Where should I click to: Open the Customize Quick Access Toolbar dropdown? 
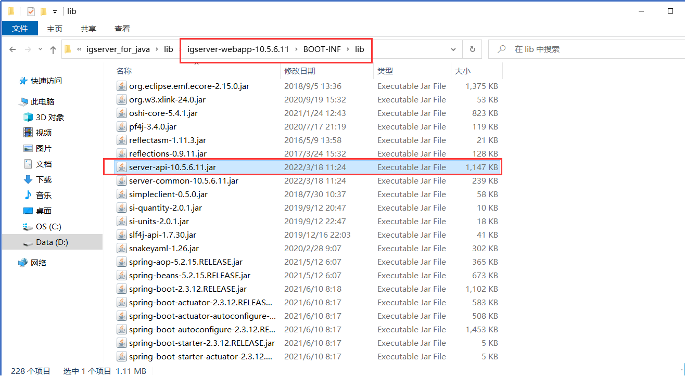pyautogui.click(x=55, y=11)
